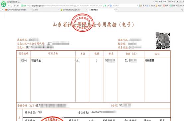The height and width of the screenshot is (121, 184).
Task: Expand the dropdown arrow next to 扩展
Action: tap(145, 6)
